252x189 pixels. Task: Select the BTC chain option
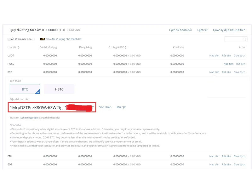click(25, 89)
